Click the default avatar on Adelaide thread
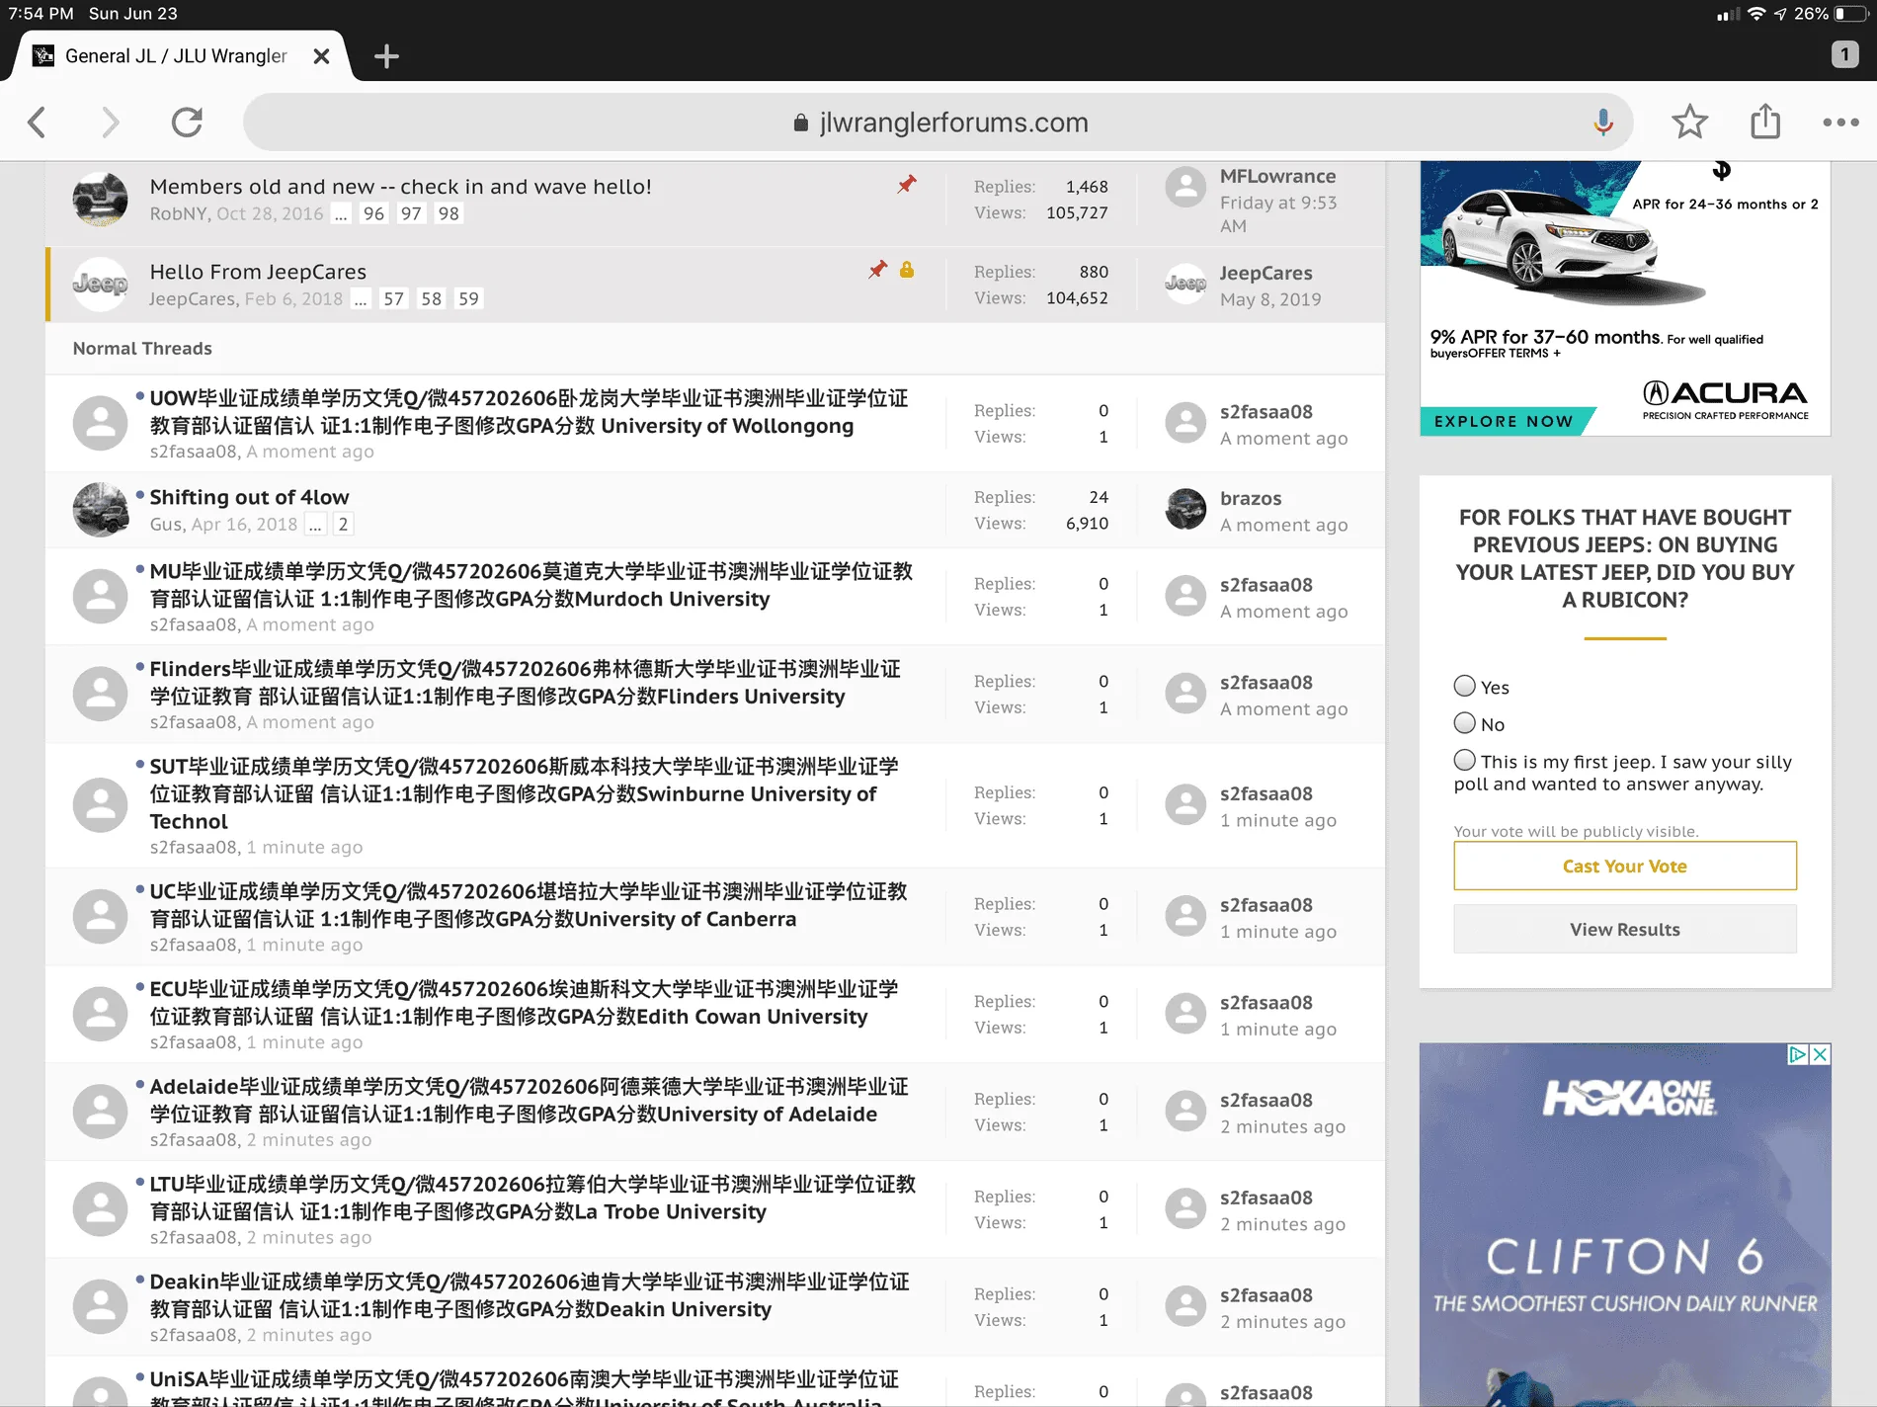The width and height of the screenshot is (1877, 1407). point(100,1112)
